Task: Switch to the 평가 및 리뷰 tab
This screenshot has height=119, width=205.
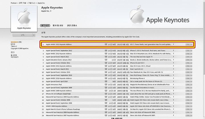Action: coord(58,26)
